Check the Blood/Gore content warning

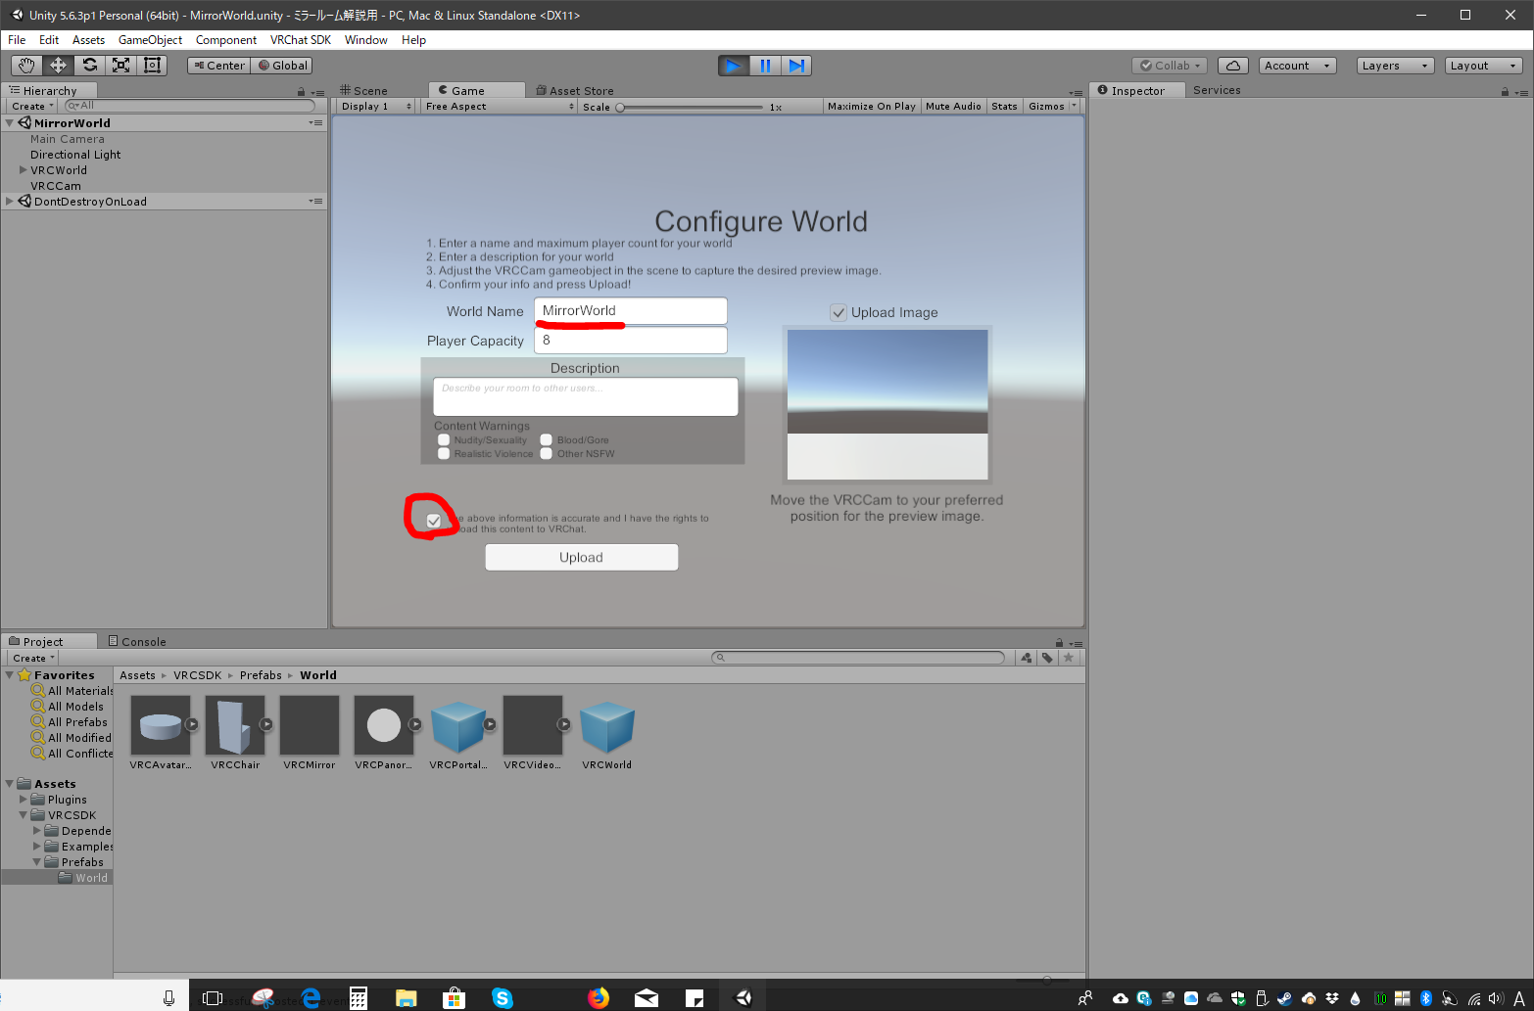[x=547, y=440]
